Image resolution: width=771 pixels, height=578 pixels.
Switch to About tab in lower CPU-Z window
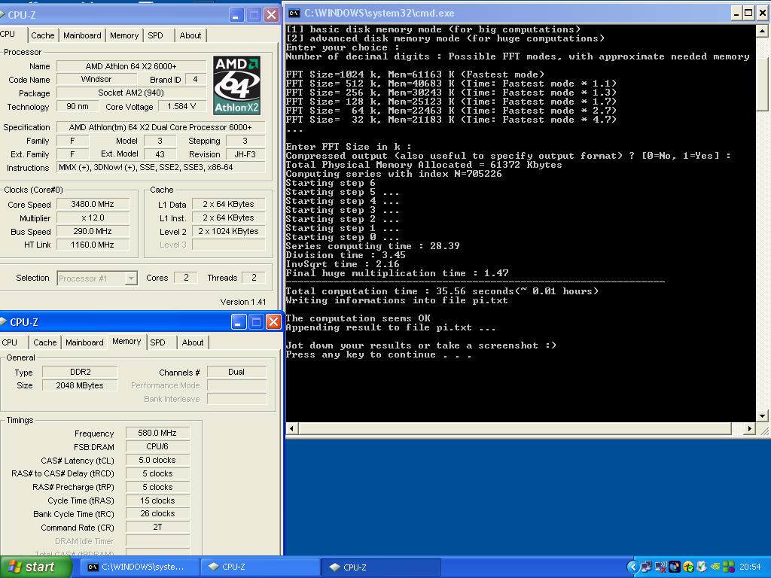193,342
